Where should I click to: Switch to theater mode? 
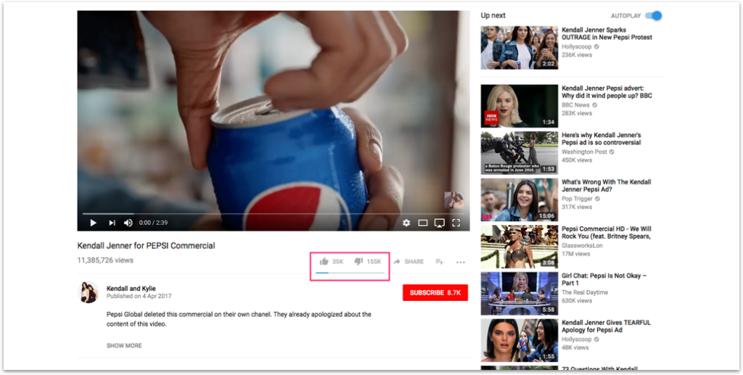pyautogui.click(x=423, y=223)
